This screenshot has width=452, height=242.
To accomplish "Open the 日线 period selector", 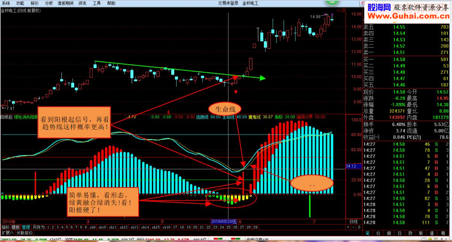I will click(x=353, y=222).
